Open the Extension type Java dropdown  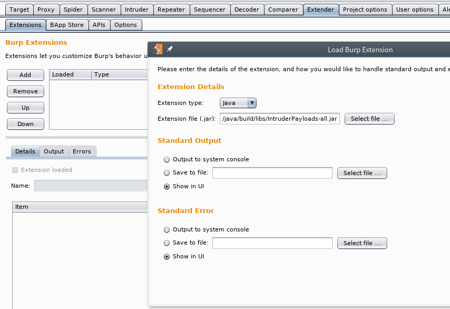238,103
